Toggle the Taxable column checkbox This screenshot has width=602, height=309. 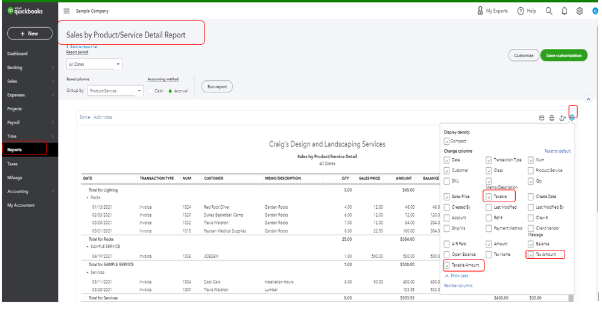point(489,197)
